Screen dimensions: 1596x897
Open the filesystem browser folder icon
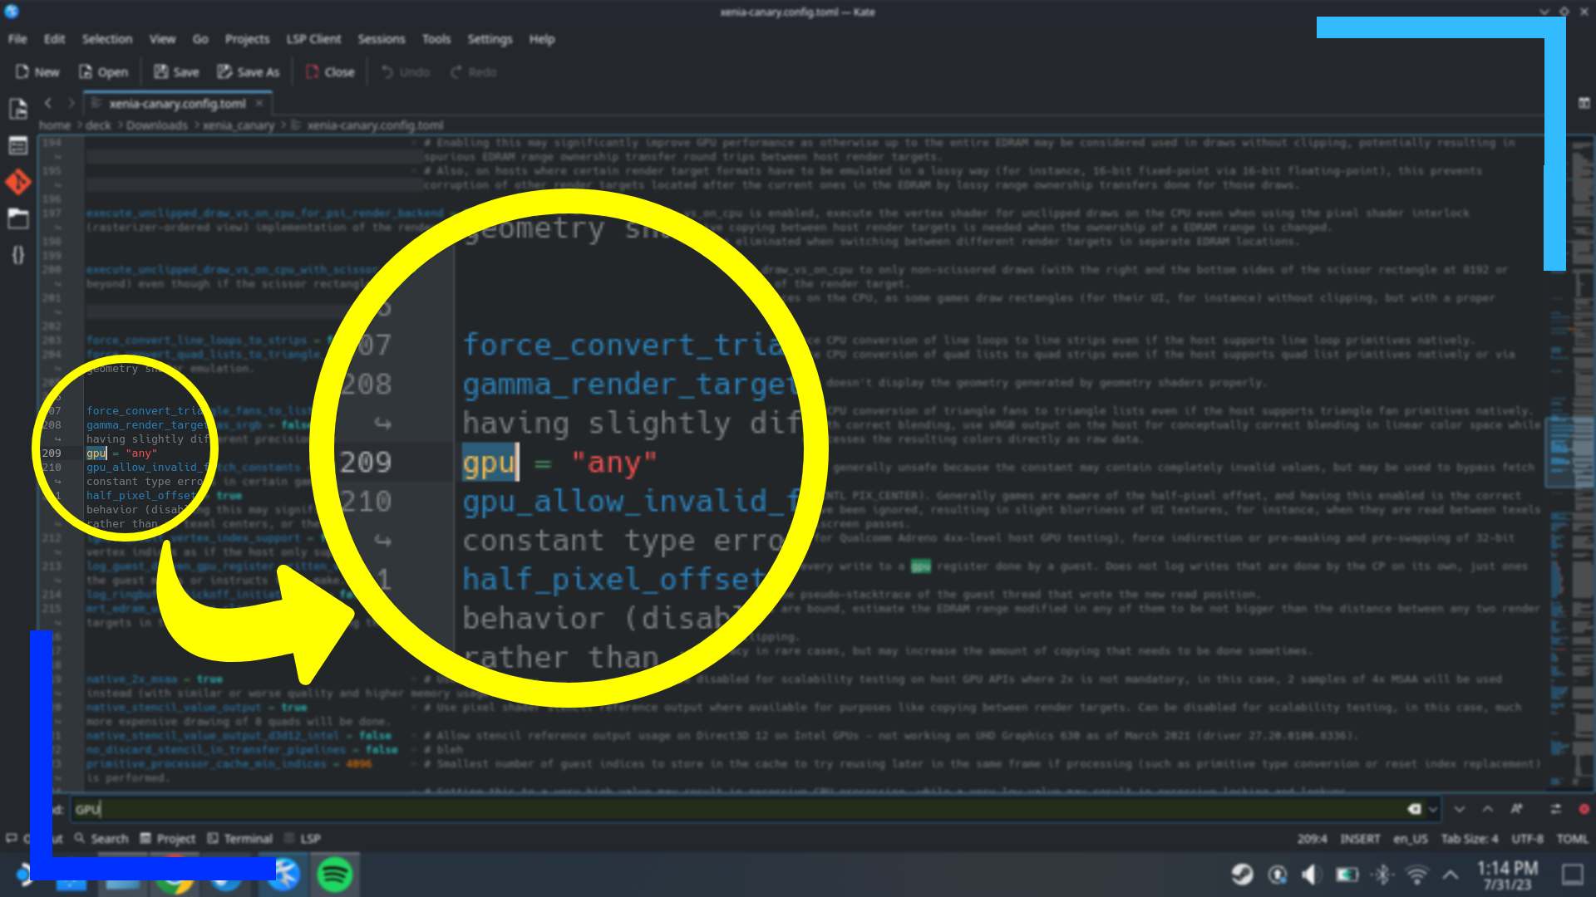[18, 218]
